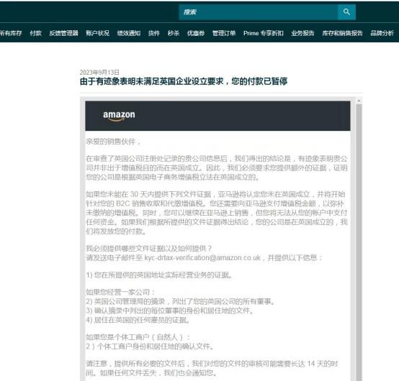
Task: Click the paragraph starting 请注意，提供所有必要的文件后
Action: tap(212, 368)
